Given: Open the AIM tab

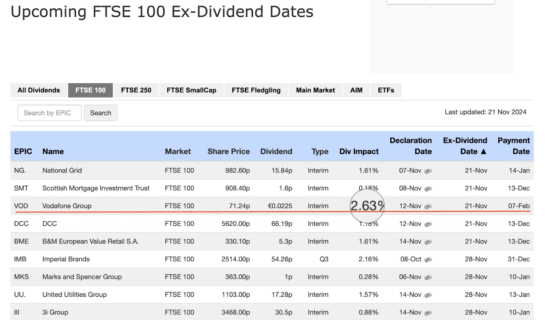Looking at the screenshot, I should tap(356, 90).
